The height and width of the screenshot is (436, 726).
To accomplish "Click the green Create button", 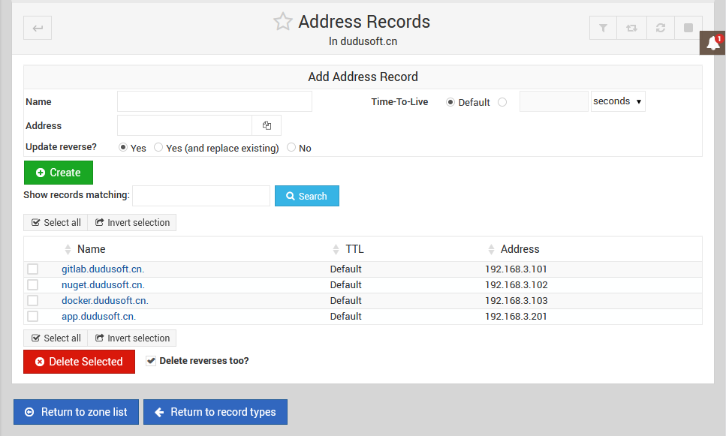I will click(59, 173).
